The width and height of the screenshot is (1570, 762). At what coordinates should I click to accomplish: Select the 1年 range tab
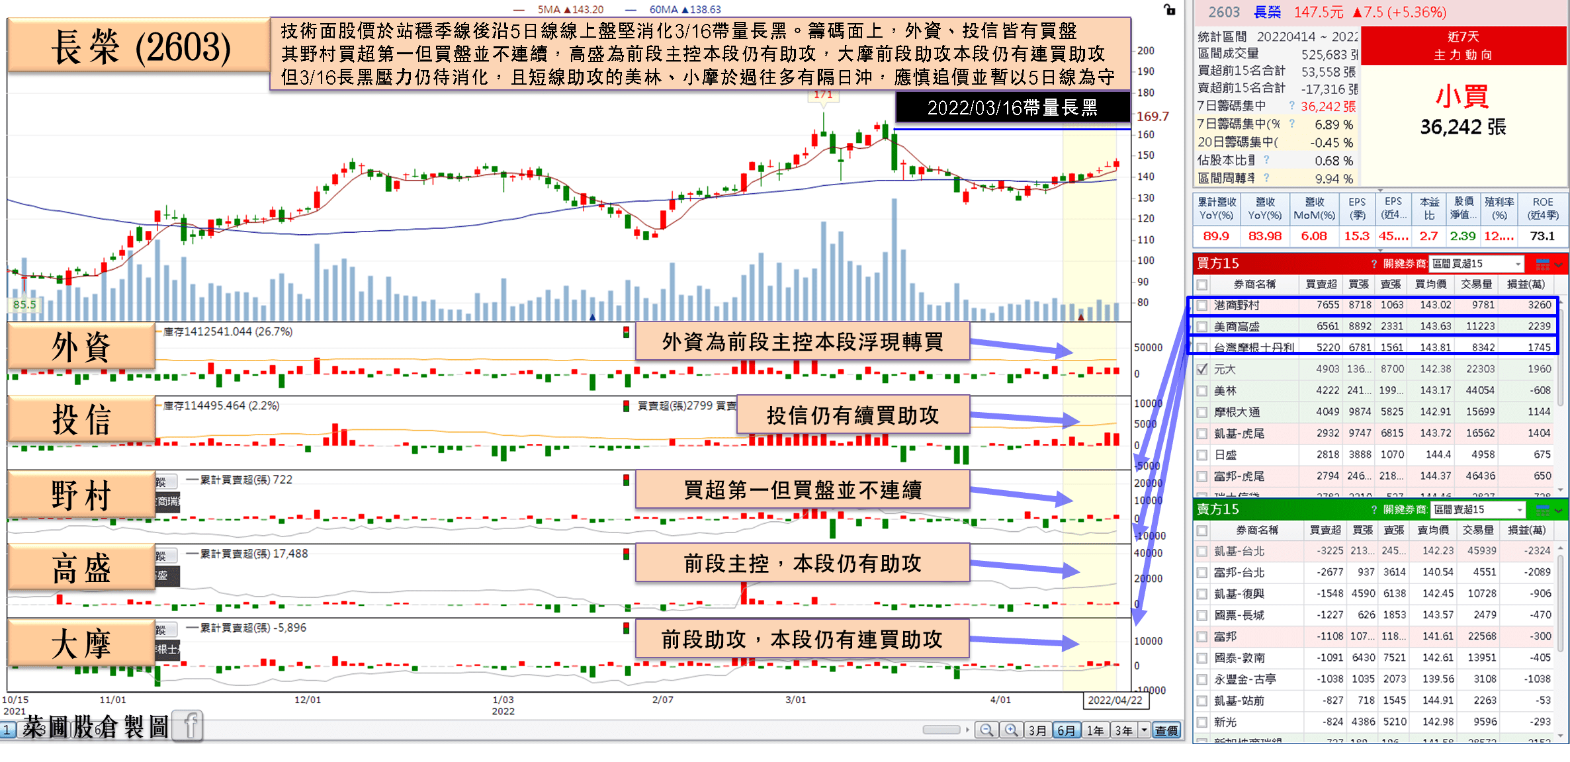click(x=1096, y=730)
